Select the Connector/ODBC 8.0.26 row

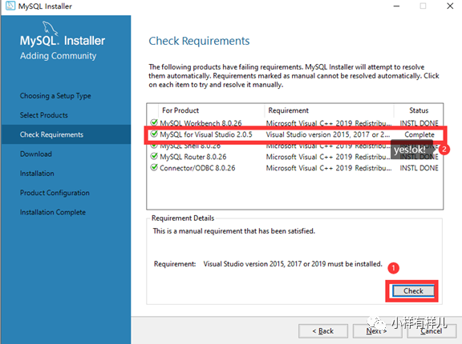point(294,168)
